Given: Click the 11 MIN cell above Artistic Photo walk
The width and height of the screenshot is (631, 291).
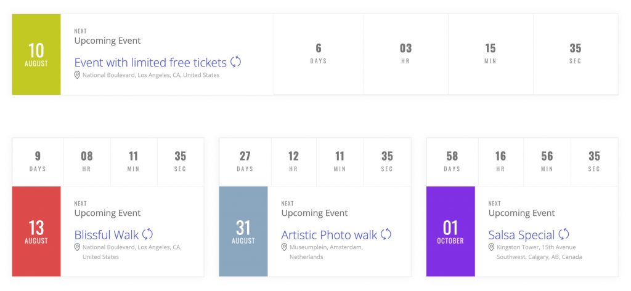Looking at the screenshot, I should [340, 162].
